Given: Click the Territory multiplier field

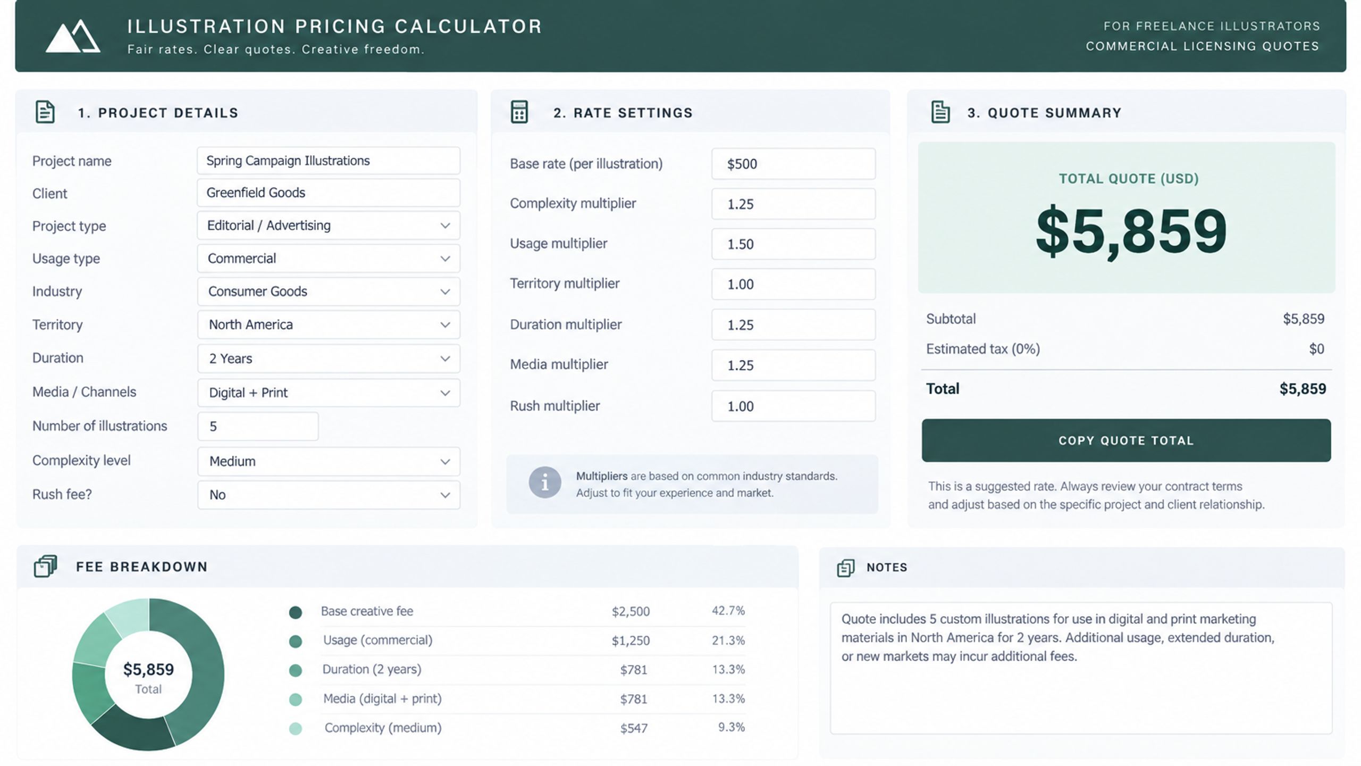Looking at the screenshot, I should click(x=793, y=284).
